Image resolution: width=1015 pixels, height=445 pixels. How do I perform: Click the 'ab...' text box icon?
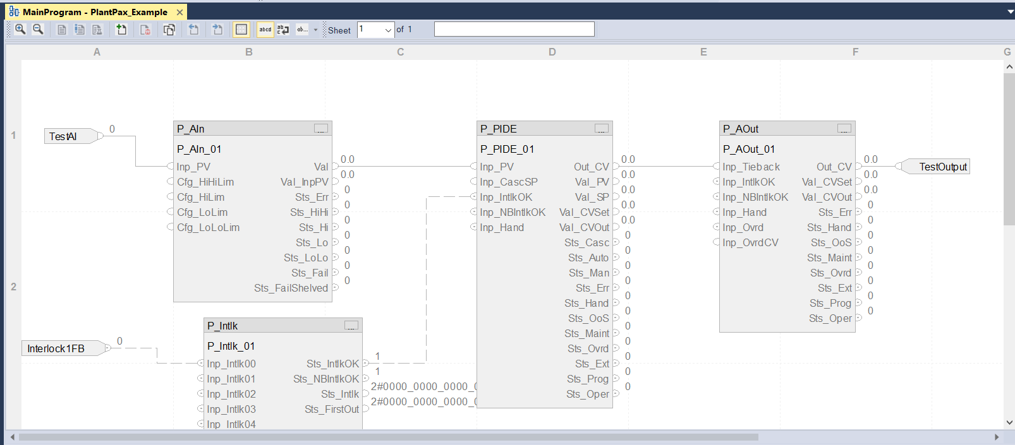tap(302, 29)
